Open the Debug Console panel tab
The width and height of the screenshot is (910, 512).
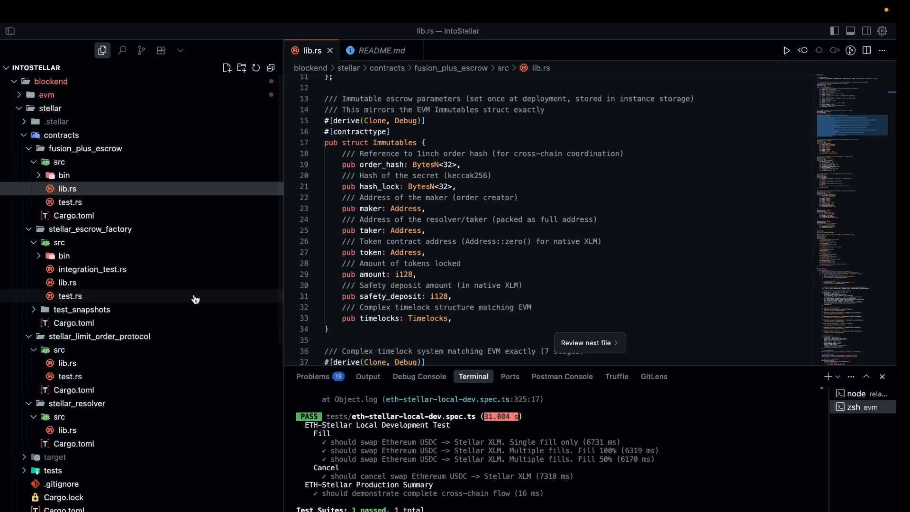point(419,376)
